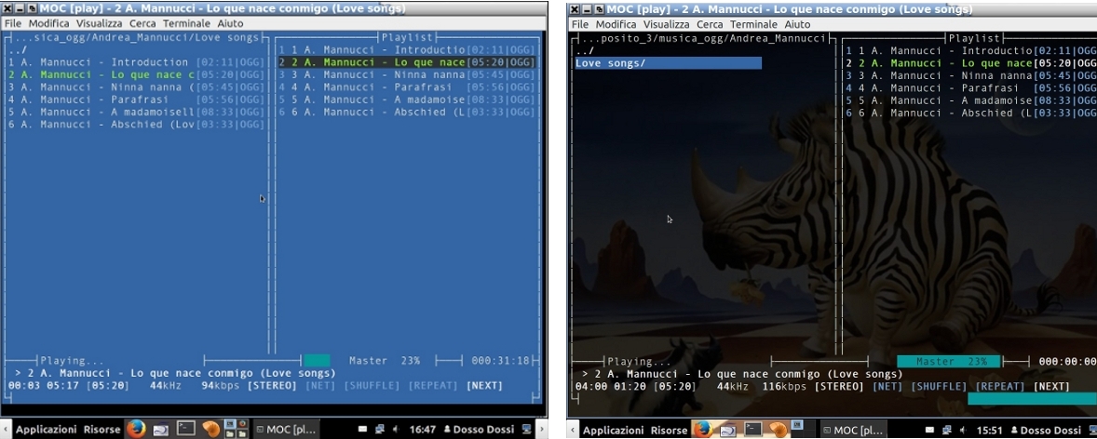
Task: Toggle NET indicator in left MOC window
Action: tap(320, 386)
